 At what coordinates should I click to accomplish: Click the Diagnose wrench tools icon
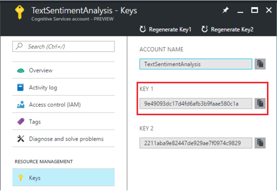pos(21,139)
